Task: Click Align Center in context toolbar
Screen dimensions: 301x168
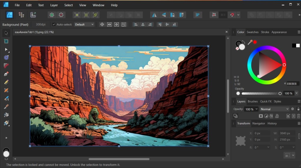Action: click(143, 25)
